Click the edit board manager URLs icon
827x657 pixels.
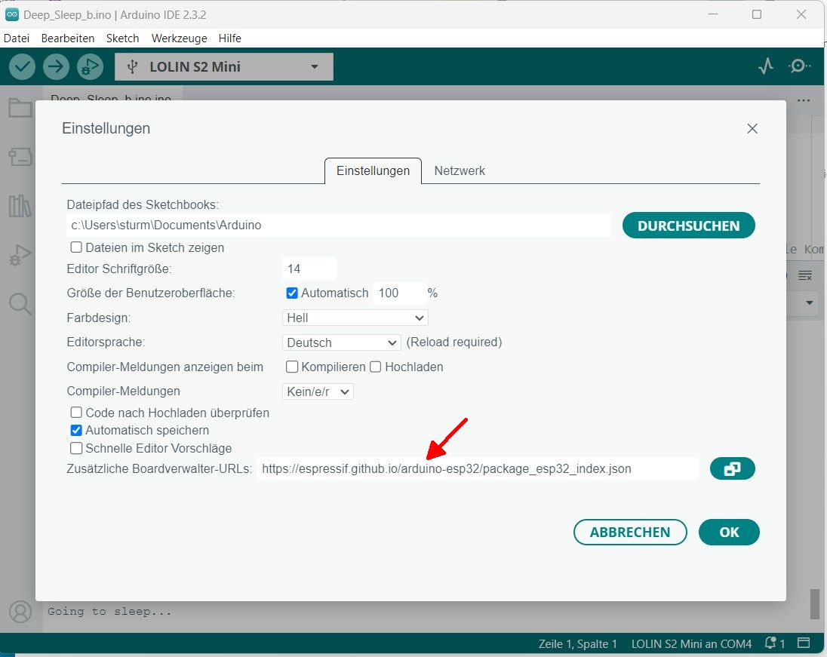coord(732,469)
